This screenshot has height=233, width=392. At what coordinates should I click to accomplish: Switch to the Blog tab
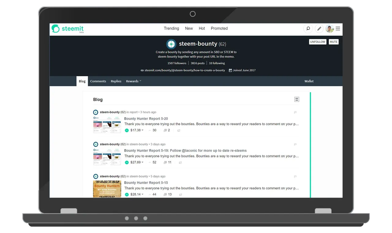pos(82,81)
